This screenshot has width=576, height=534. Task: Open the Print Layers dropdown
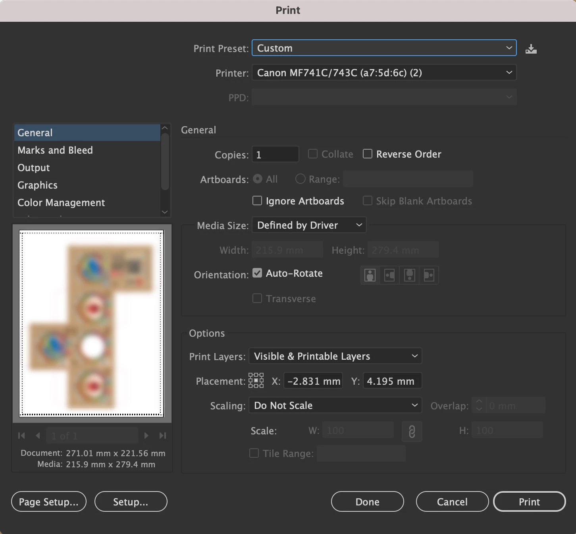click(335, 356)
